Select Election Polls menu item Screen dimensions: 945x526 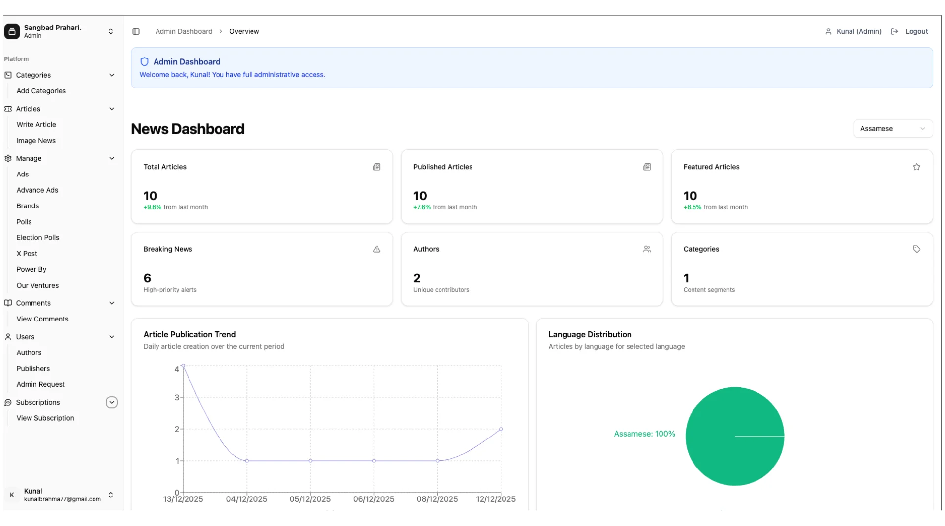click(x=38, y=238)
